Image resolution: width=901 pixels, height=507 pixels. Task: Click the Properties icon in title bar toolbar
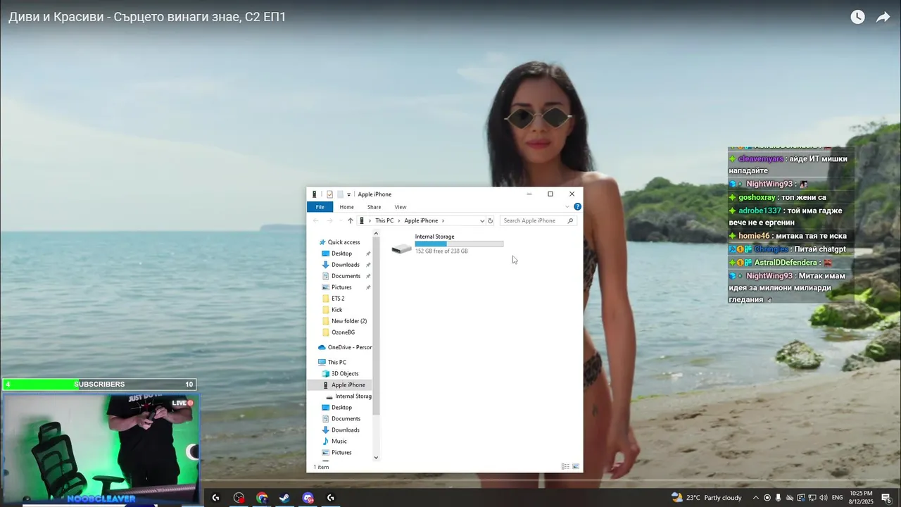329,194
